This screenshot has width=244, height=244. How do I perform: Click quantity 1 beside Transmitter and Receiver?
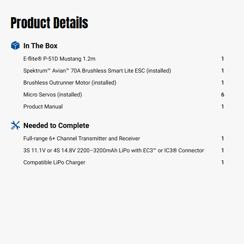tap(222, 138)
